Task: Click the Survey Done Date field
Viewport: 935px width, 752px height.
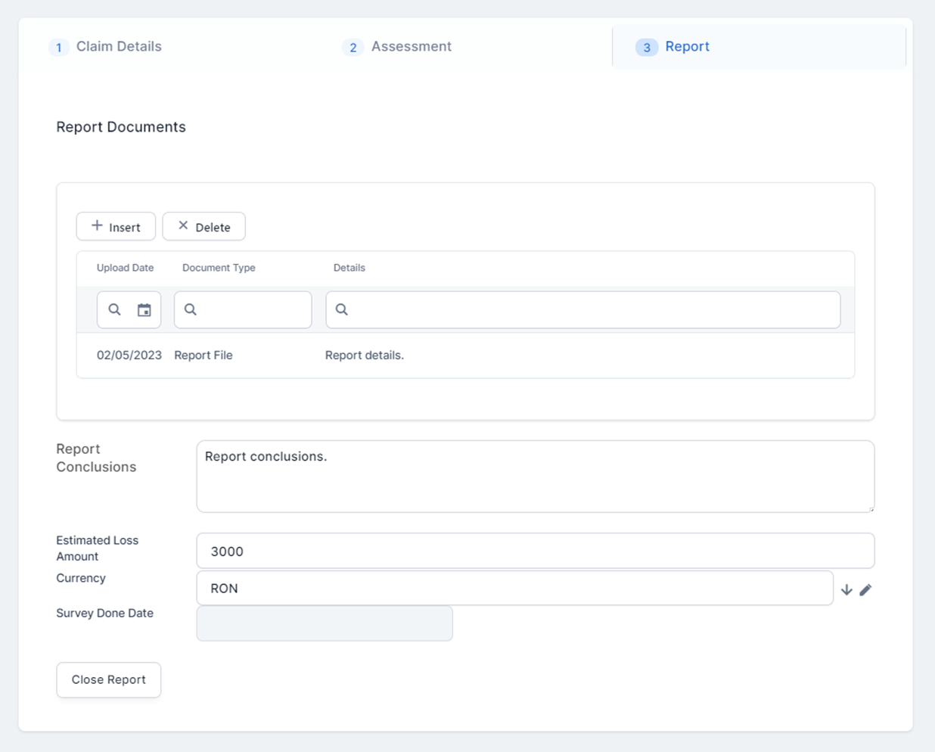Action: tap(325, 623)
